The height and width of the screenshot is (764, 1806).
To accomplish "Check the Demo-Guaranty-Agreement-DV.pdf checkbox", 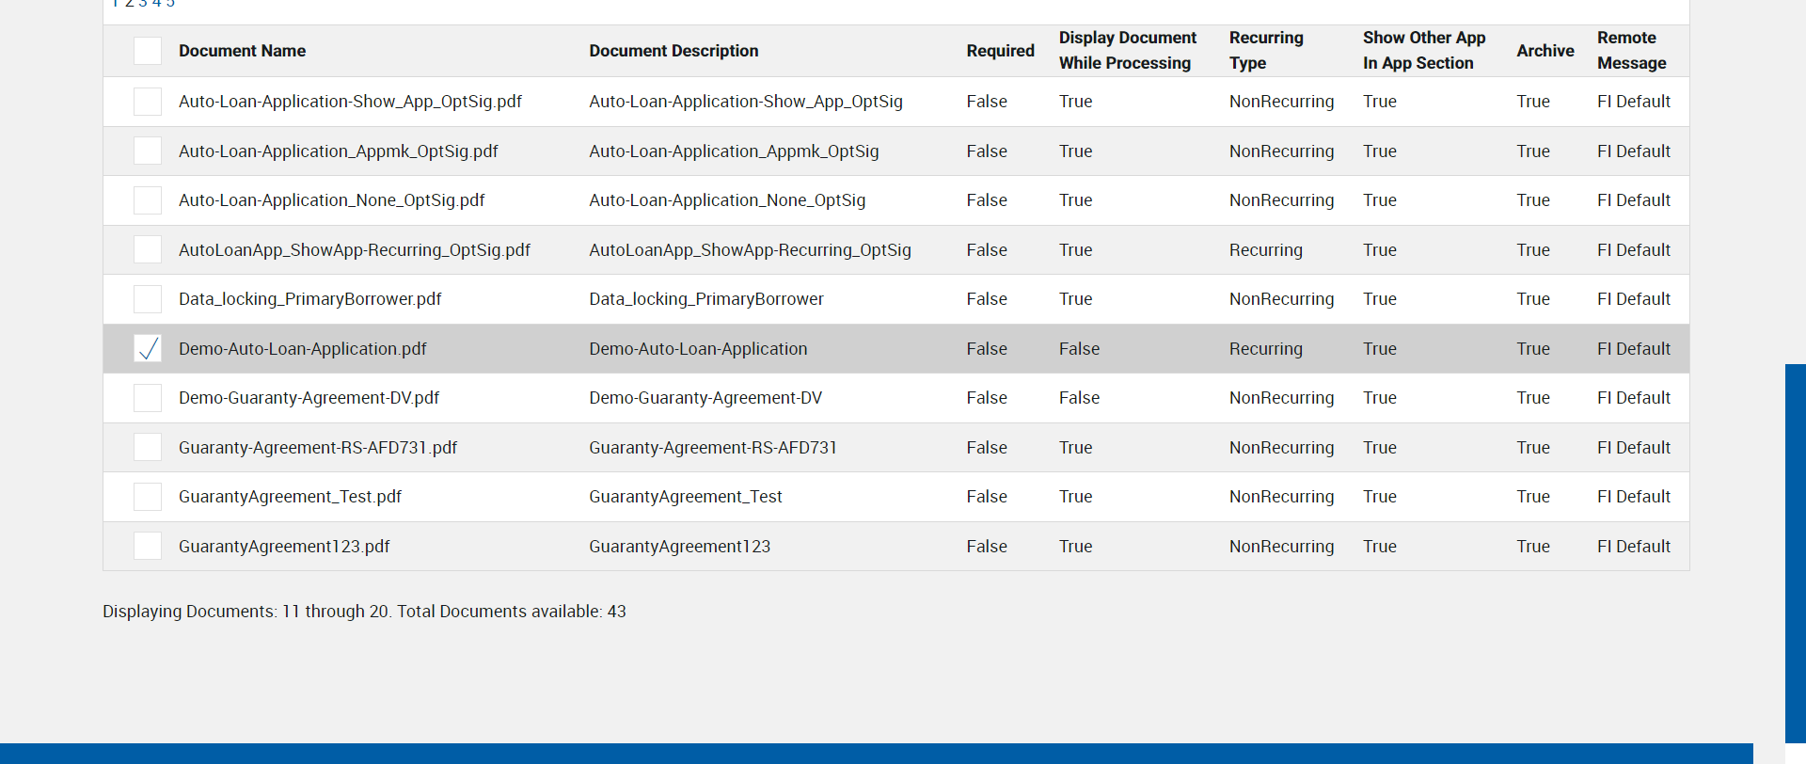I will (148, 398).
